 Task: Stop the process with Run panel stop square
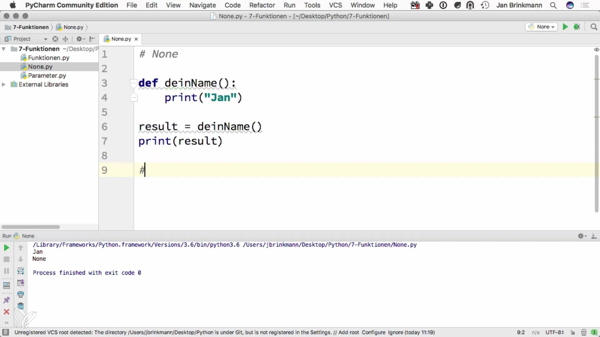[x=6, y=259]
